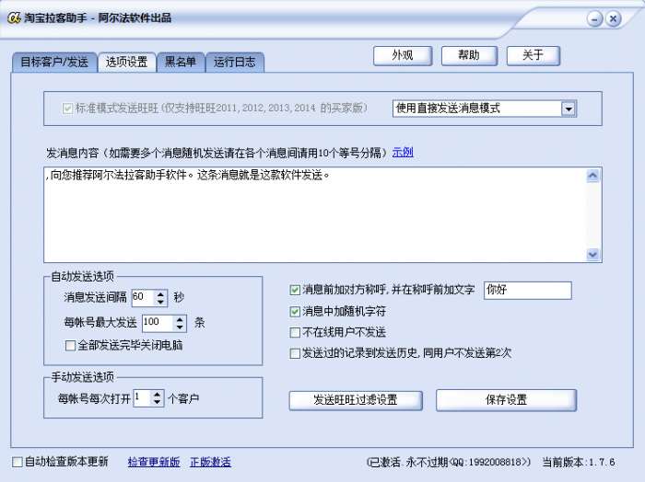This screenshot has width=645, height=482.
Task: Toggle 自动检查版本更新 checkbox
Action: (18, 463)
